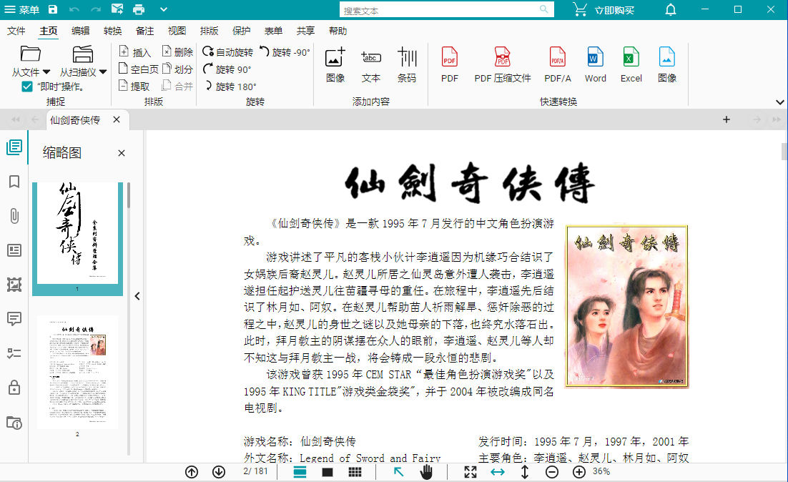The image size is (788, 482).
Task: Open the attachments paperclip panel
Action: tap(14, 216)
